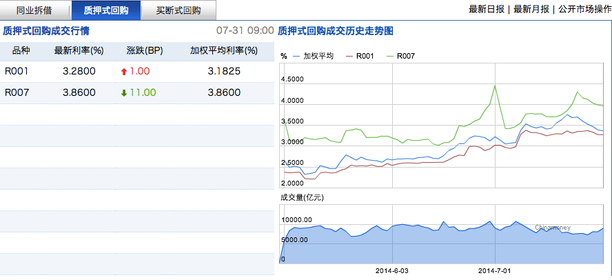Viewport: 612px width, 280px height.
Task: Click the 3.1825 weighted average value
Action: pyautogui.click(x=224, y=71)
